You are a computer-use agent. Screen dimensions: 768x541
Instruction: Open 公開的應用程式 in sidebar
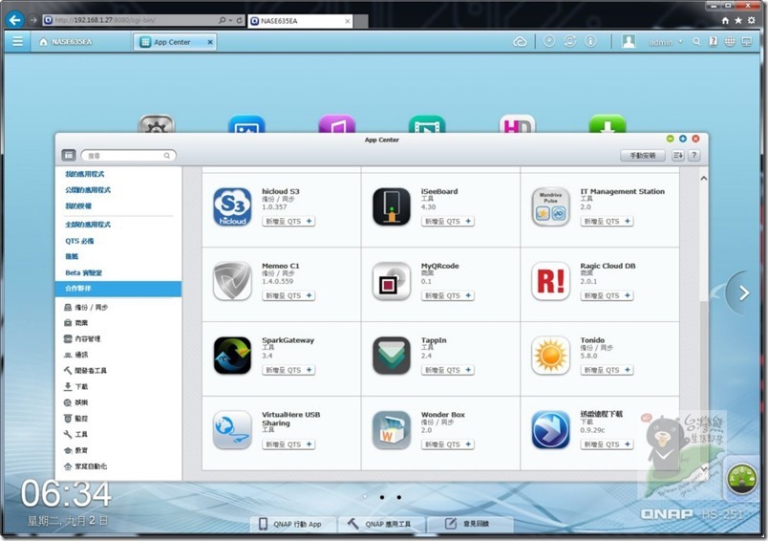tap(88, 189)
